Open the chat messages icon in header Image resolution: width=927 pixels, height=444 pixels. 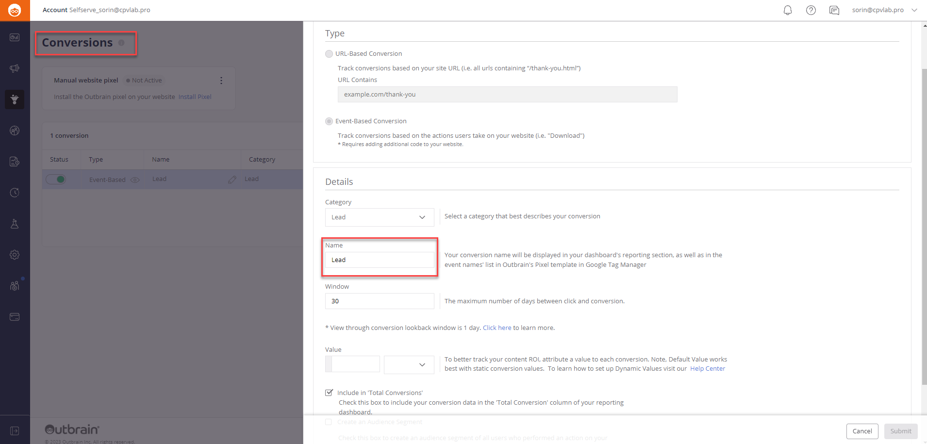tap(834, 10)
